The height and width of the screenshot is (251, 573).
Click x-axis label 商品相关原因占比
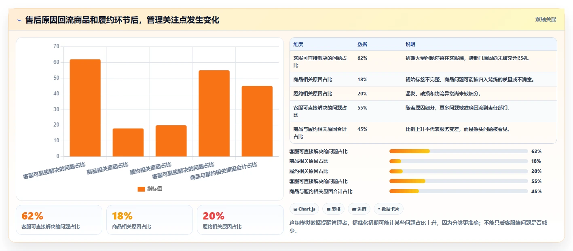(108, 169)
